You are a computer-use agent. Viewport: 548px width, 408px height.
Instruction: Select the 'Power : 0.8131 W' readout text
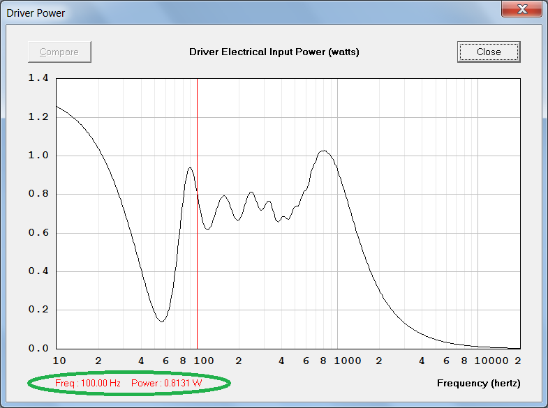[167, 383]
